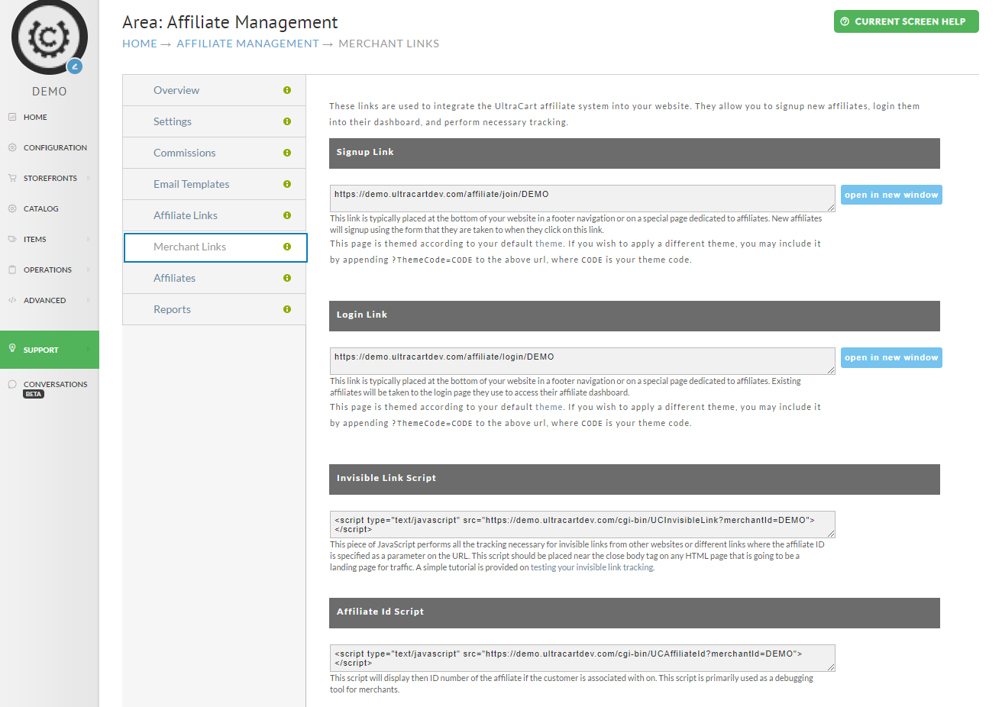1002x707 pixels.
Task: Click the info icon beside Merchant Links
Action: coord(287,247)
